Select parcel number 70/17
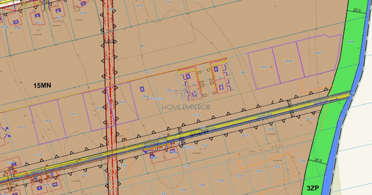The width and height of the screenshot is (372, 195). coord(74,114)
